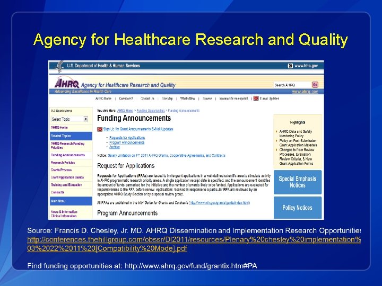
Task: Open Changes to Peer Review Processes highlight
Action: [x=297, y=157]
